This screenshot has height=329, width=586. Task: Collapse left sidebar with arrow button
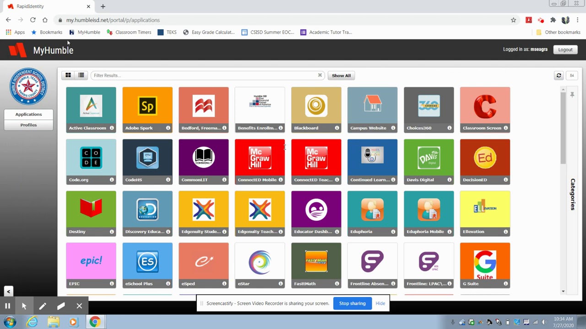tap(8, 291)
